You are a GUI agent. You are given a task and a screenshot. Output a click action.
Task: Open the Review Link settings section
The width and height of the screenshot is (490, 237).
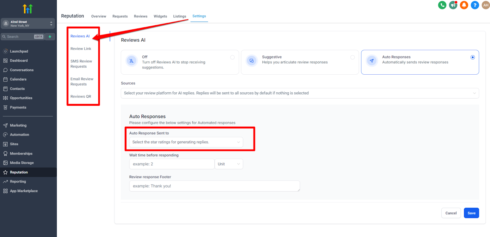tap(81, 49)
